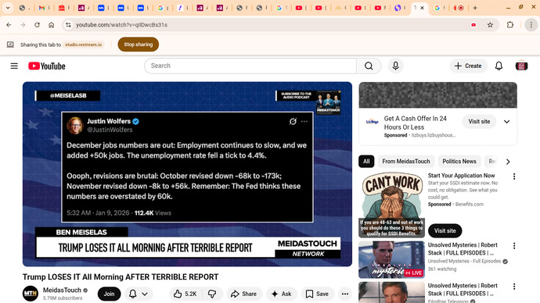Open MeidasTouch channel name link
Screen dimensions: 540x303
(x=62, y=291)
